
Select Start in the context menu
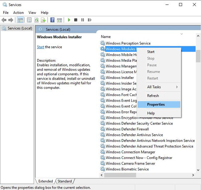click(x=151, y=52)
